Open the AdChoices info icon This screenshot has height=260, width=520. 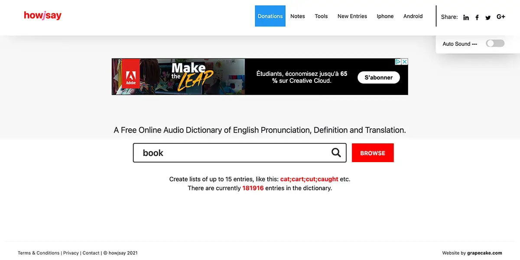pos(398,62)
